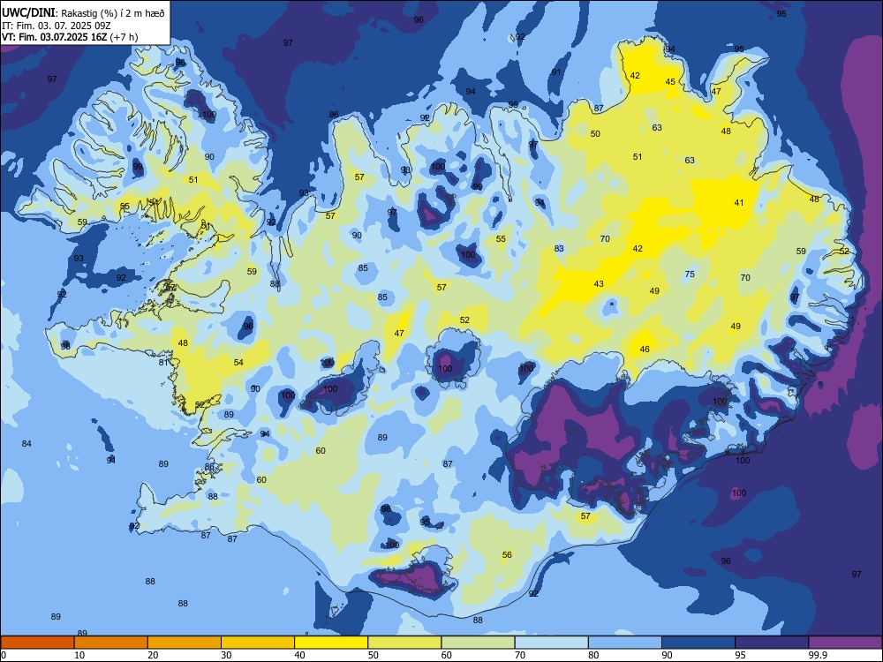Select the medium blue 90–95 legend swatch

(x=698, y=643)
